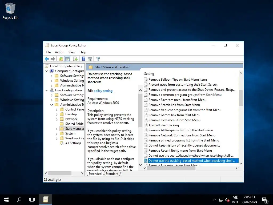Toggle Show/Hide Console Tree icon

pos(67,59)
